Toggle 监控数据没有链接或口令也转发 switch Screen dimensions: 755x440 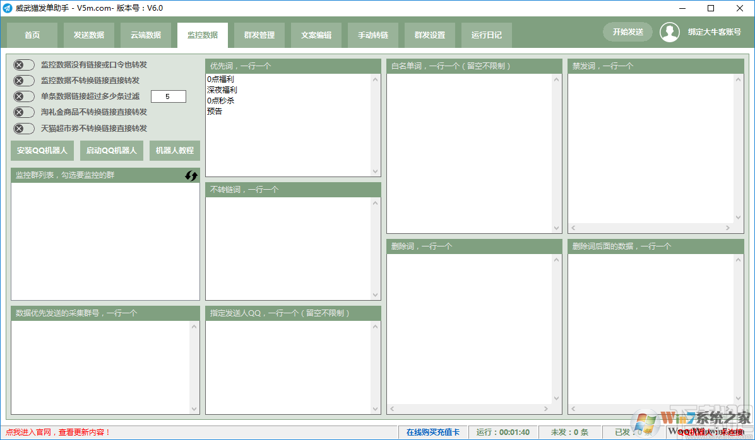[23, 65]
